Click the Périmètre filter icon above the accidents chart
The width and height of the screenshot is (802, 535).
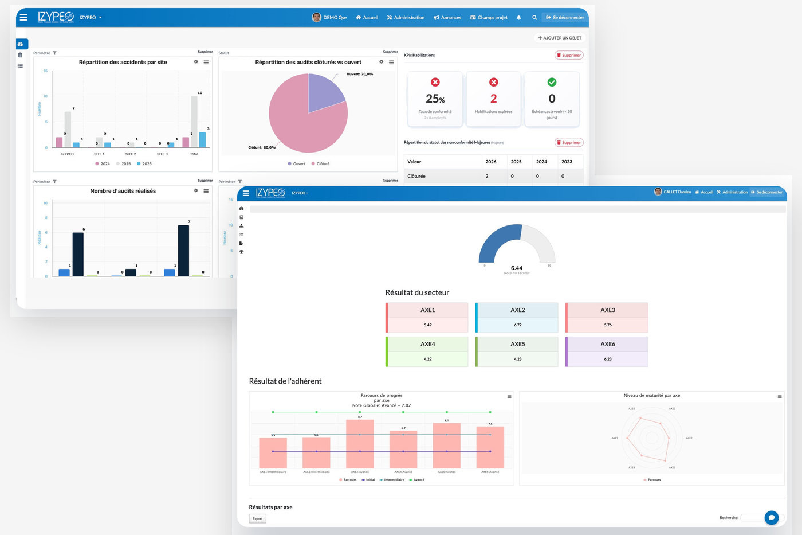click(54, 53)
